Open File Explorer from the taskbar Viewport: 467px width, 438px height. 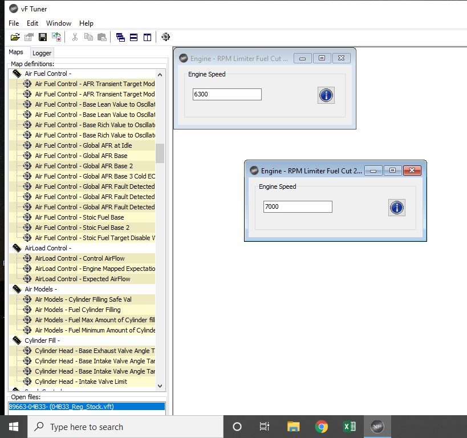tap(293, 427)
